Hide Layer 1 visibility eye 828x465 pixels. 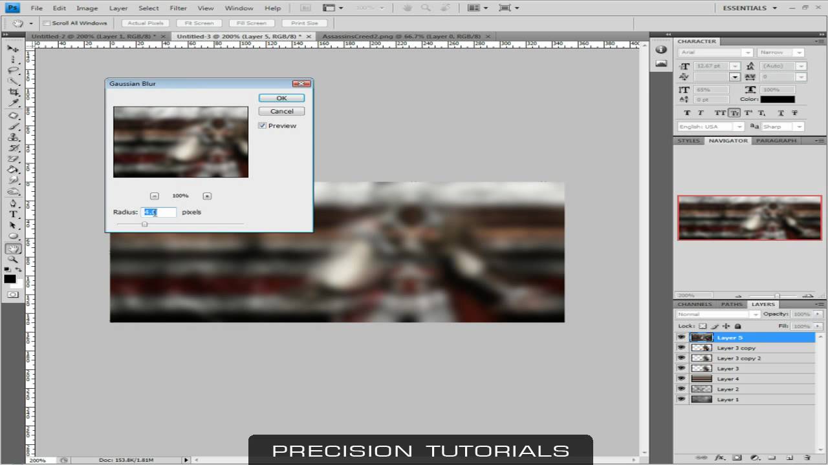(681, 399)
